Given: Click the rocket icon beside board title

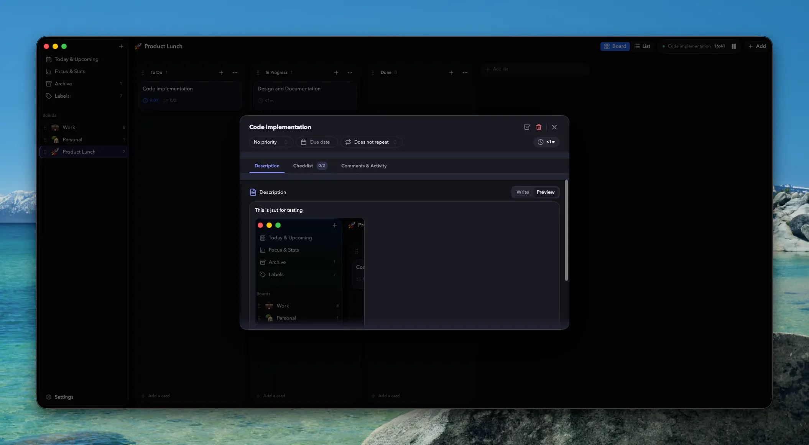Looking at the screenshot, I should (x=138, y=46).
